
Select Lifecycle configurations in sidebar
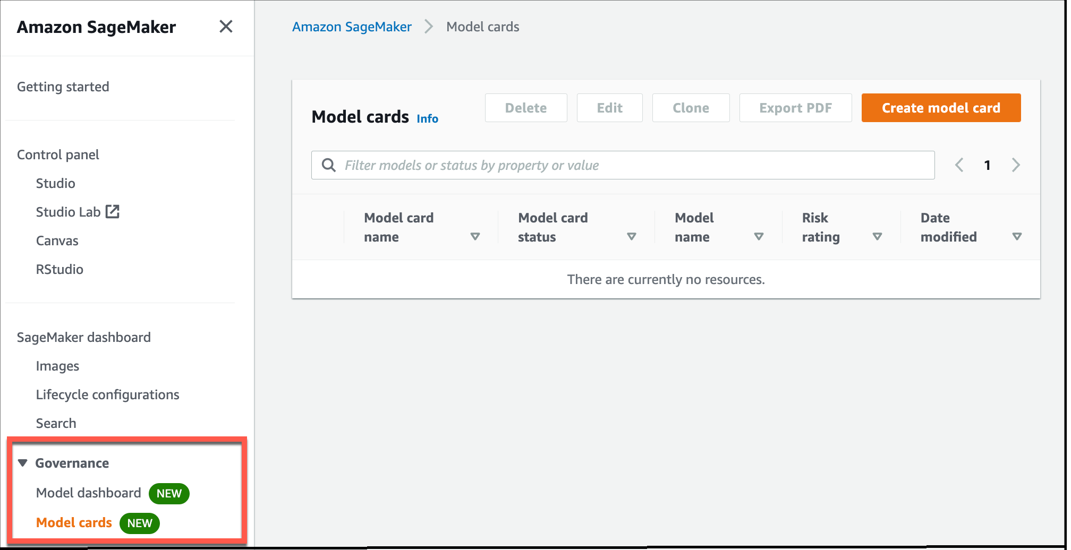coord(107,395)
